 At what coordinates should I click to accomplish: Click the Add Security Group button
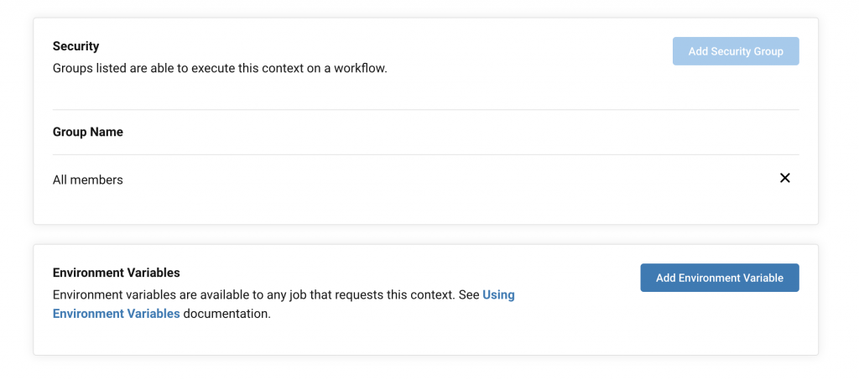coord(736,51)
